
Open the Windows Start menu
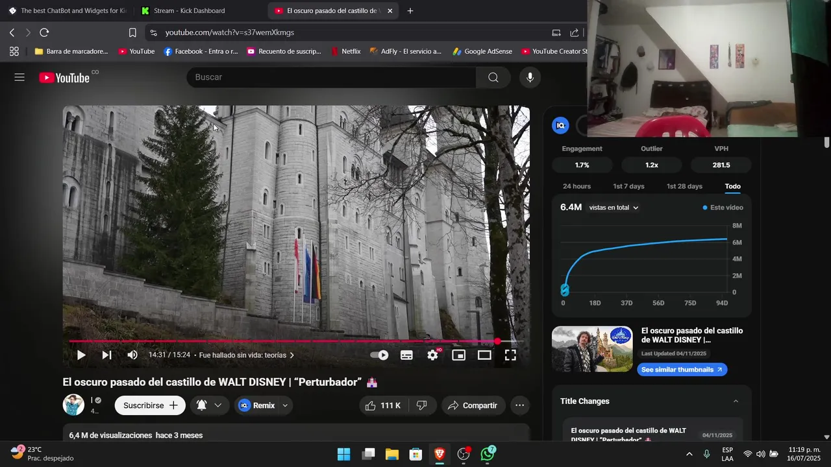click(344, 454)
